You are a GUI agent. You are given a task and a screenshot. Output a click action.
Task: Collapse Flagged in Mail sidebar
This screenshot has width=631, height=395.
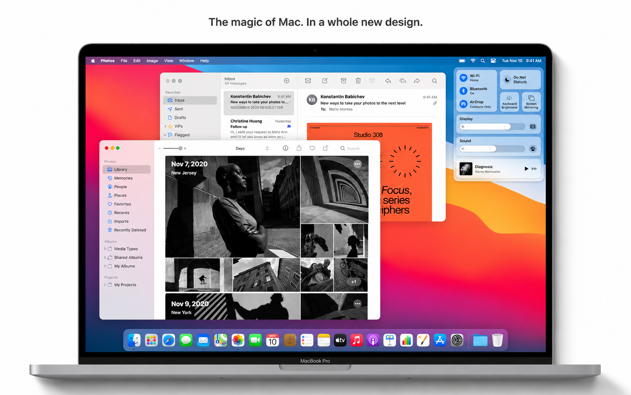[165, 135]
